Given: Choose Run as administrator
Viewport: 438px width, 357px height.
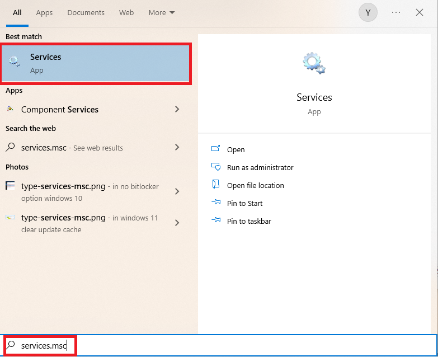Looking at the screenshot, I should coord(260,168).
